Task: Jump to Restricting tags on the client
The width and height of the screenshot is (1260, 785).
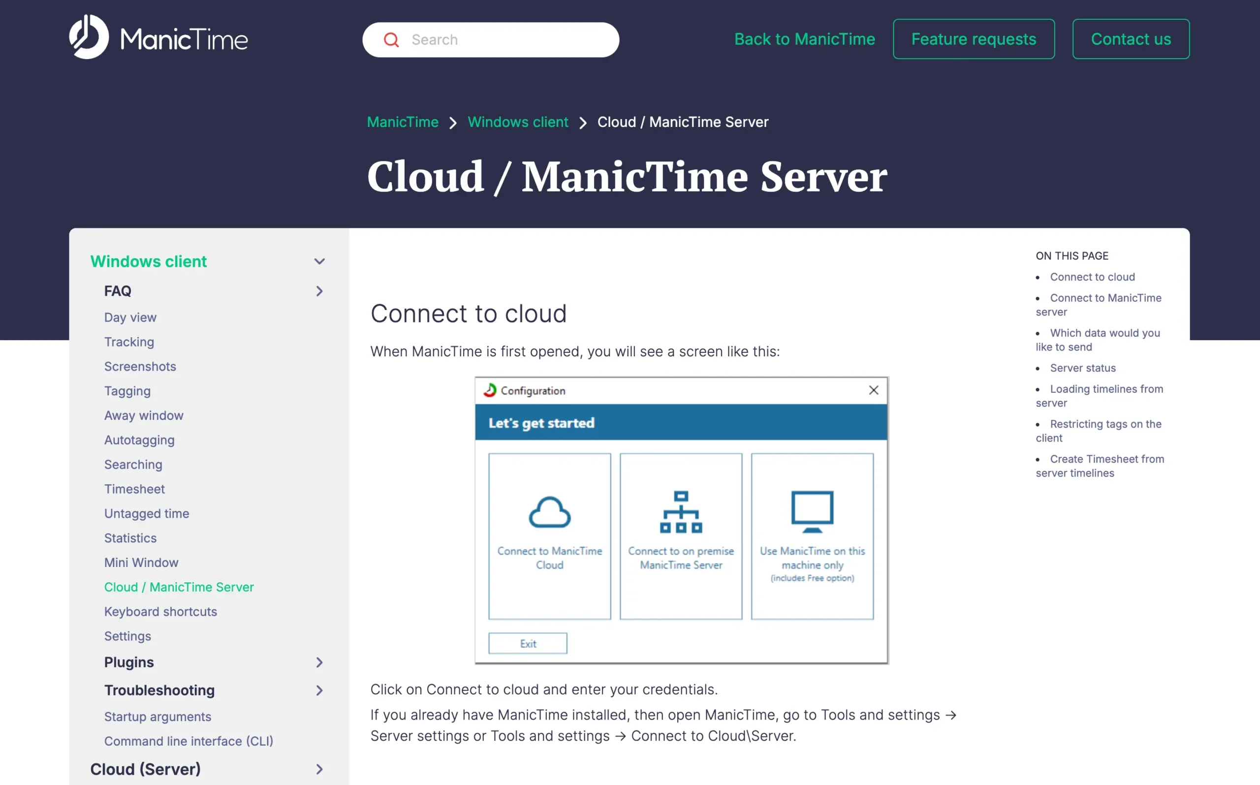Action: tap(1099, 431)
